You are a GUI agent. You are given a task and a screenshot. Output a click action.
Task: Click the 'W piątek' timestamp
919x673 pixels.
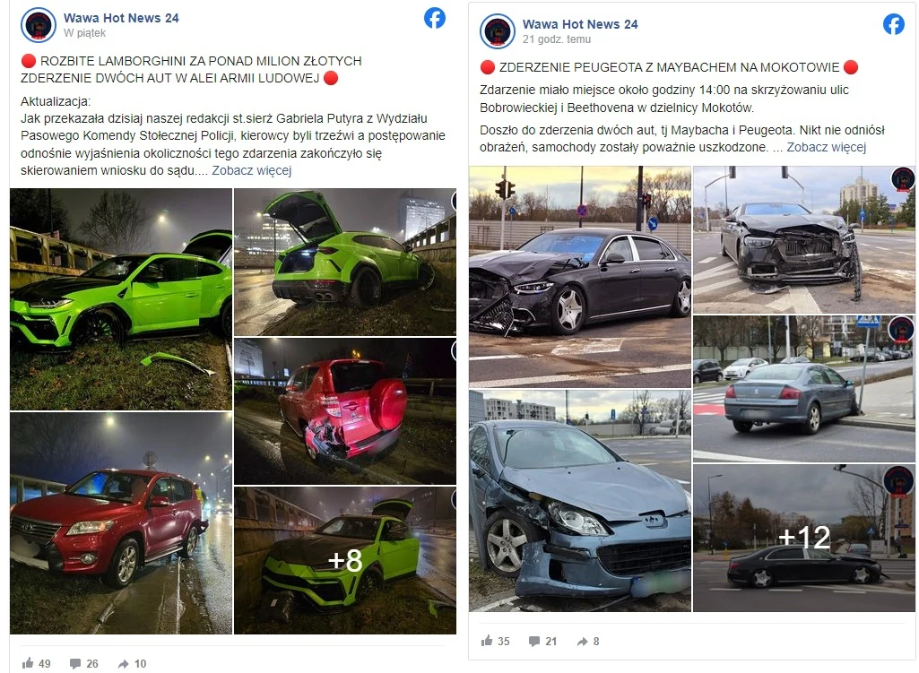84,33
